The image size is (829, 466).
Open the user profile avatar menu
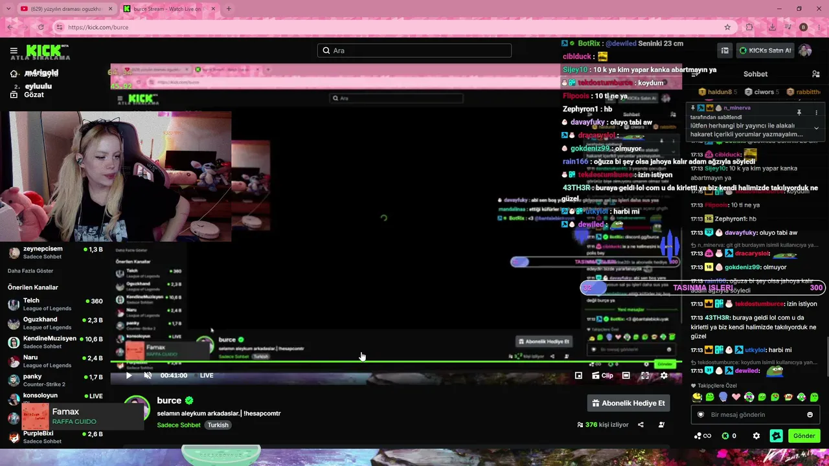coord(805,50)
